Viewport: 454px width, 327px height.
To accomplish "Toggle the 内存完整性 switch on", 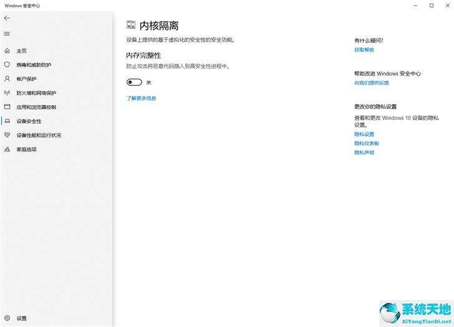I will (x=134, y=82).
